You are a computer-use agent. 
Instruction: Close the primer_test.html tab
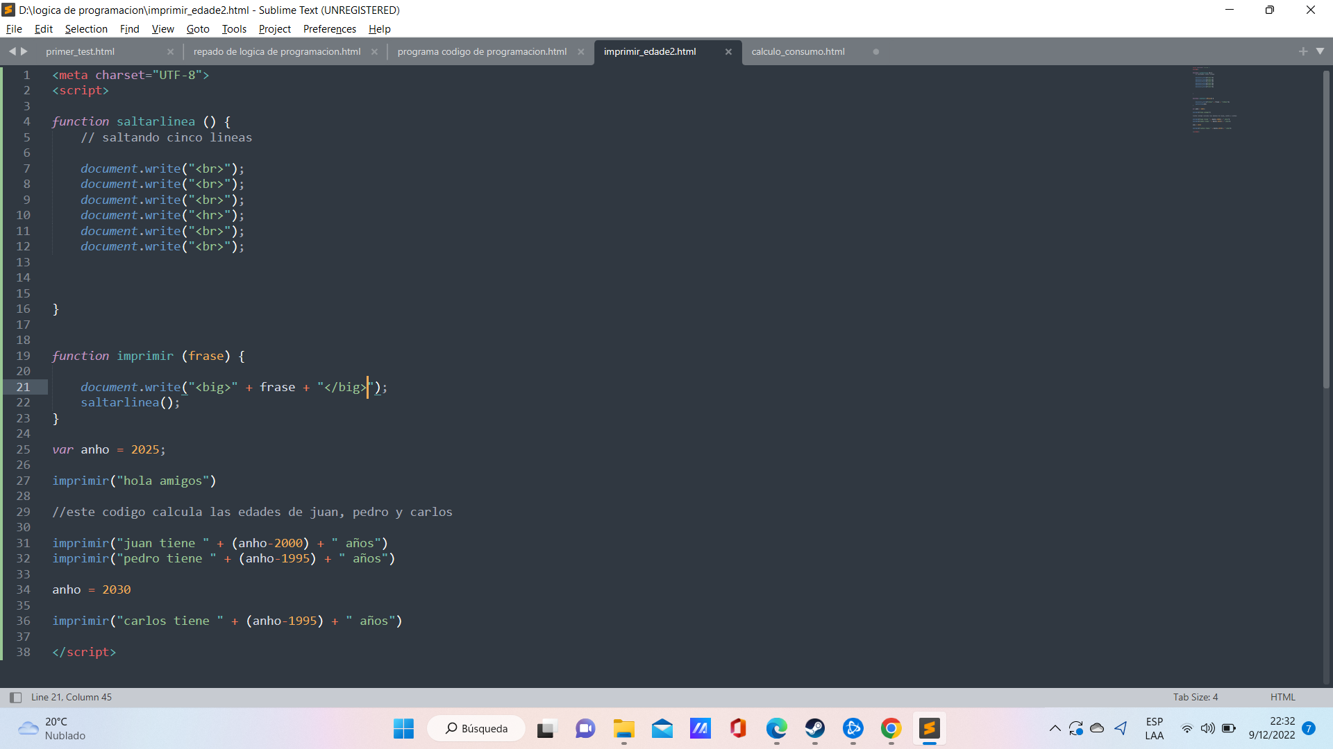[170, 51]
